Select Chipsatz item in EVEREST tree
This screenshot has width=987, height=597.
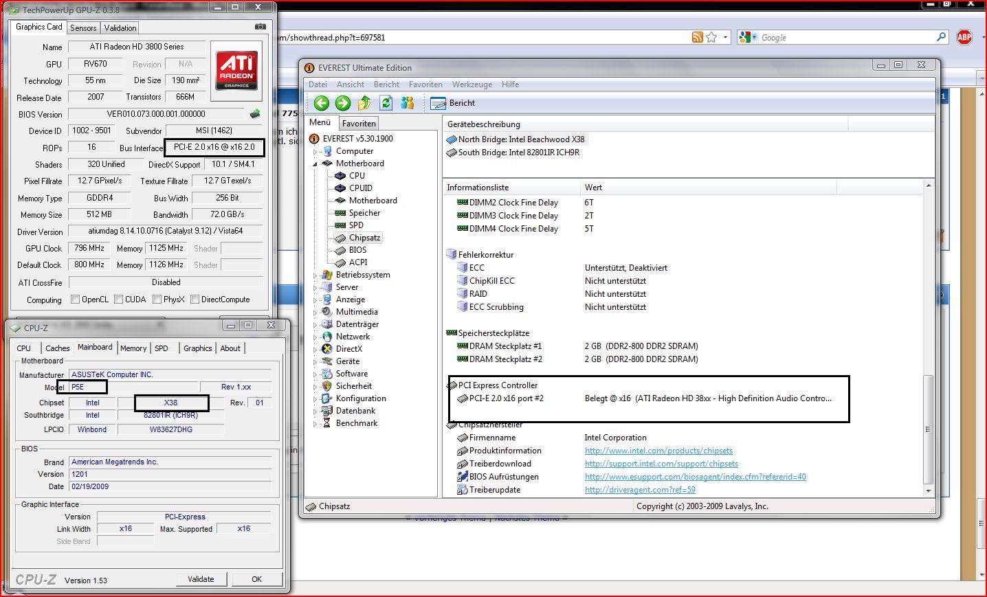364,238
